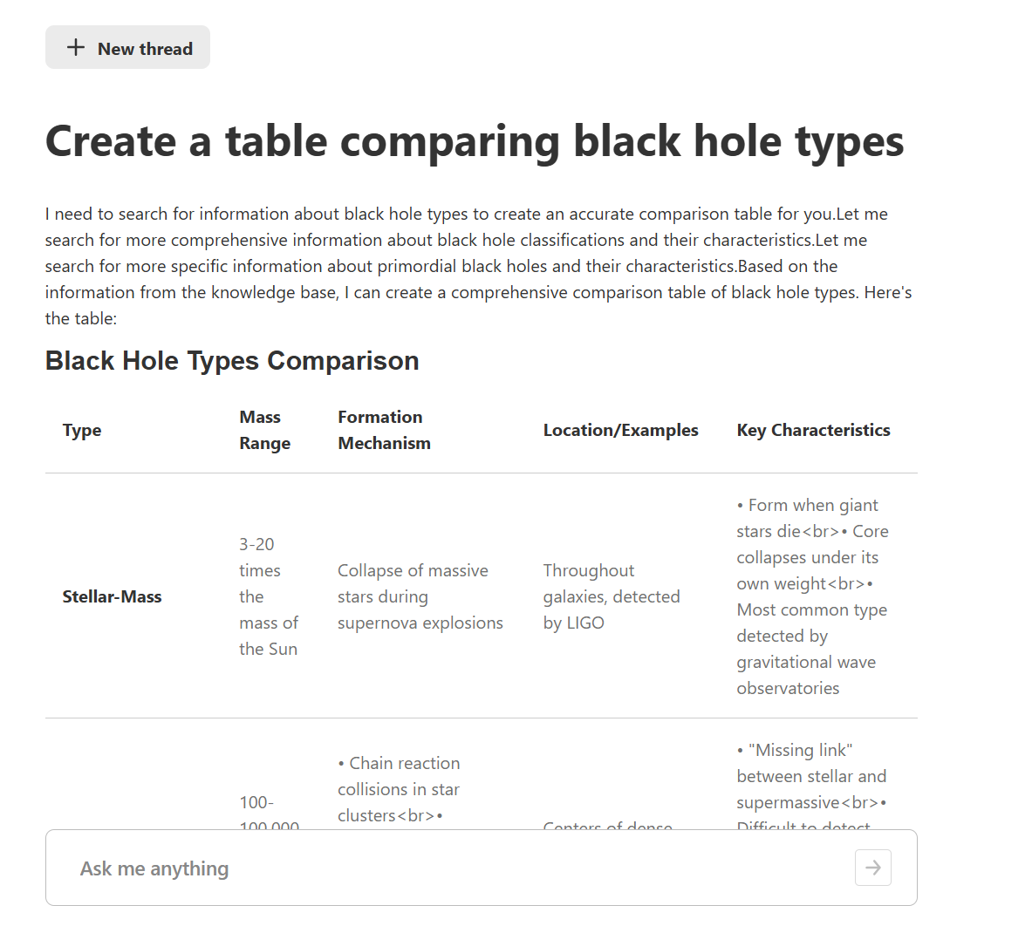Click the "Location/Examples" column header

tap(620, 431)
